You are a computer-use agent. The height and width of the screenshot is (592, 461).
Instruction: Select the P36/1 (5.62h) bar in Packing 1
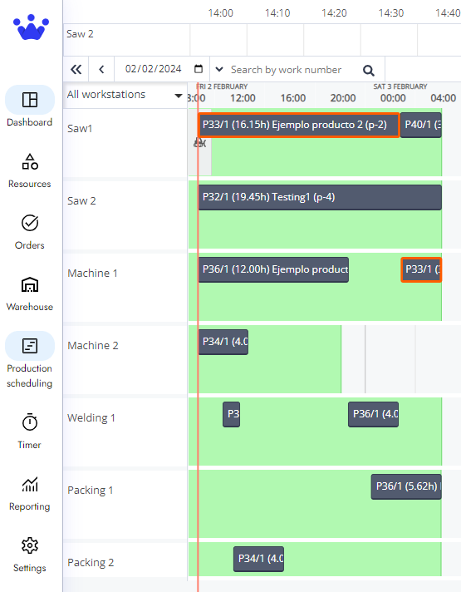pyautogui.click(x=406, y=486)
